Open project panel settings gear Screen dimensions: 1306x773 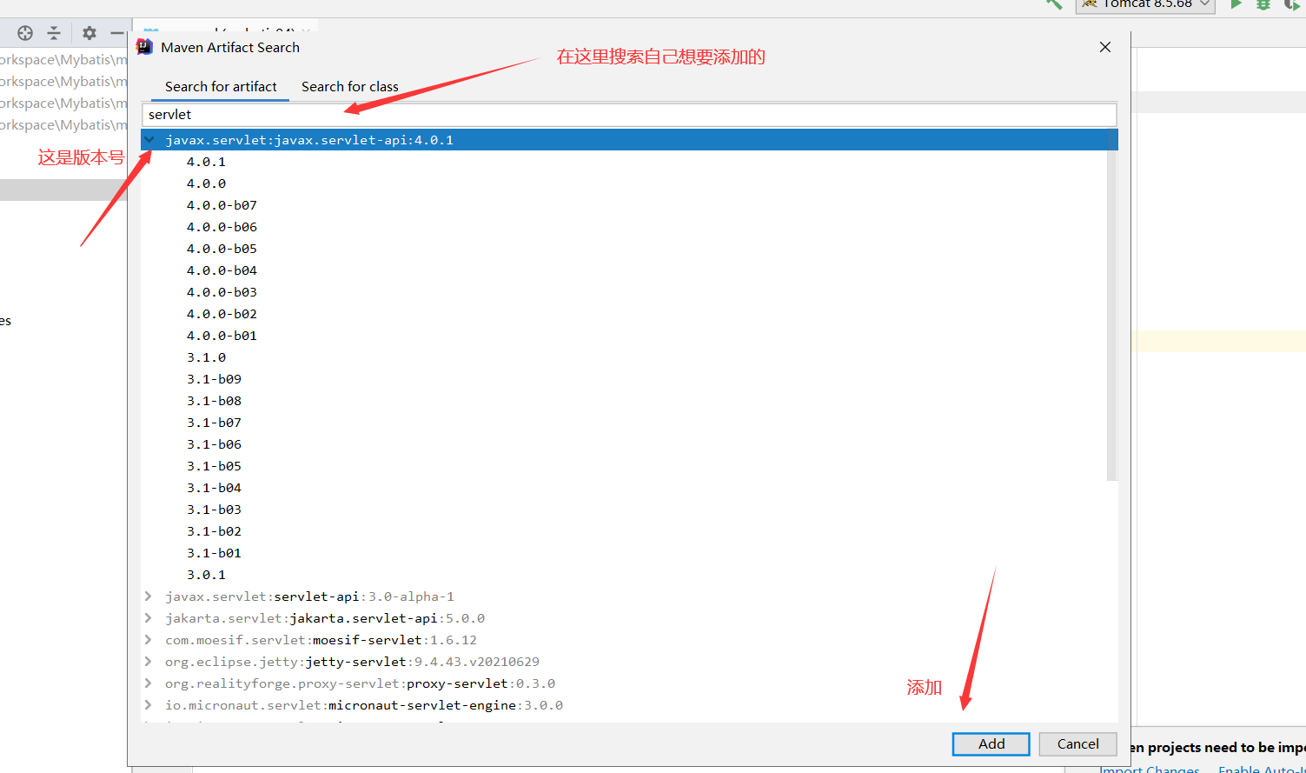[x=89, y=33]
